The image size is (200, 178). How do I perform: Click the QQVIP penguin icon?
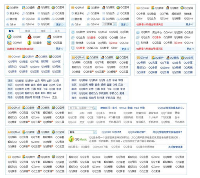click(29, 37)
